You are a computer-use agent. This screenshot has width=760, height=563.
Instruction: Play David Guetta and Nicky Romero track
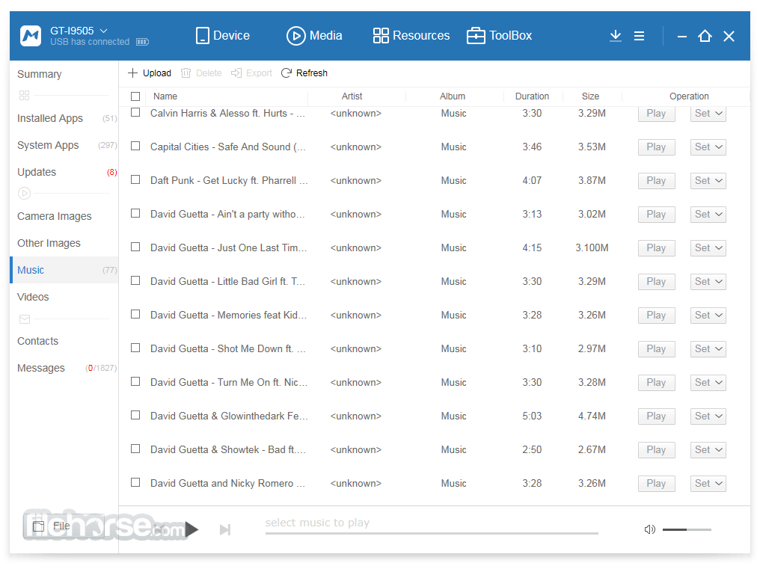(656, 484)
